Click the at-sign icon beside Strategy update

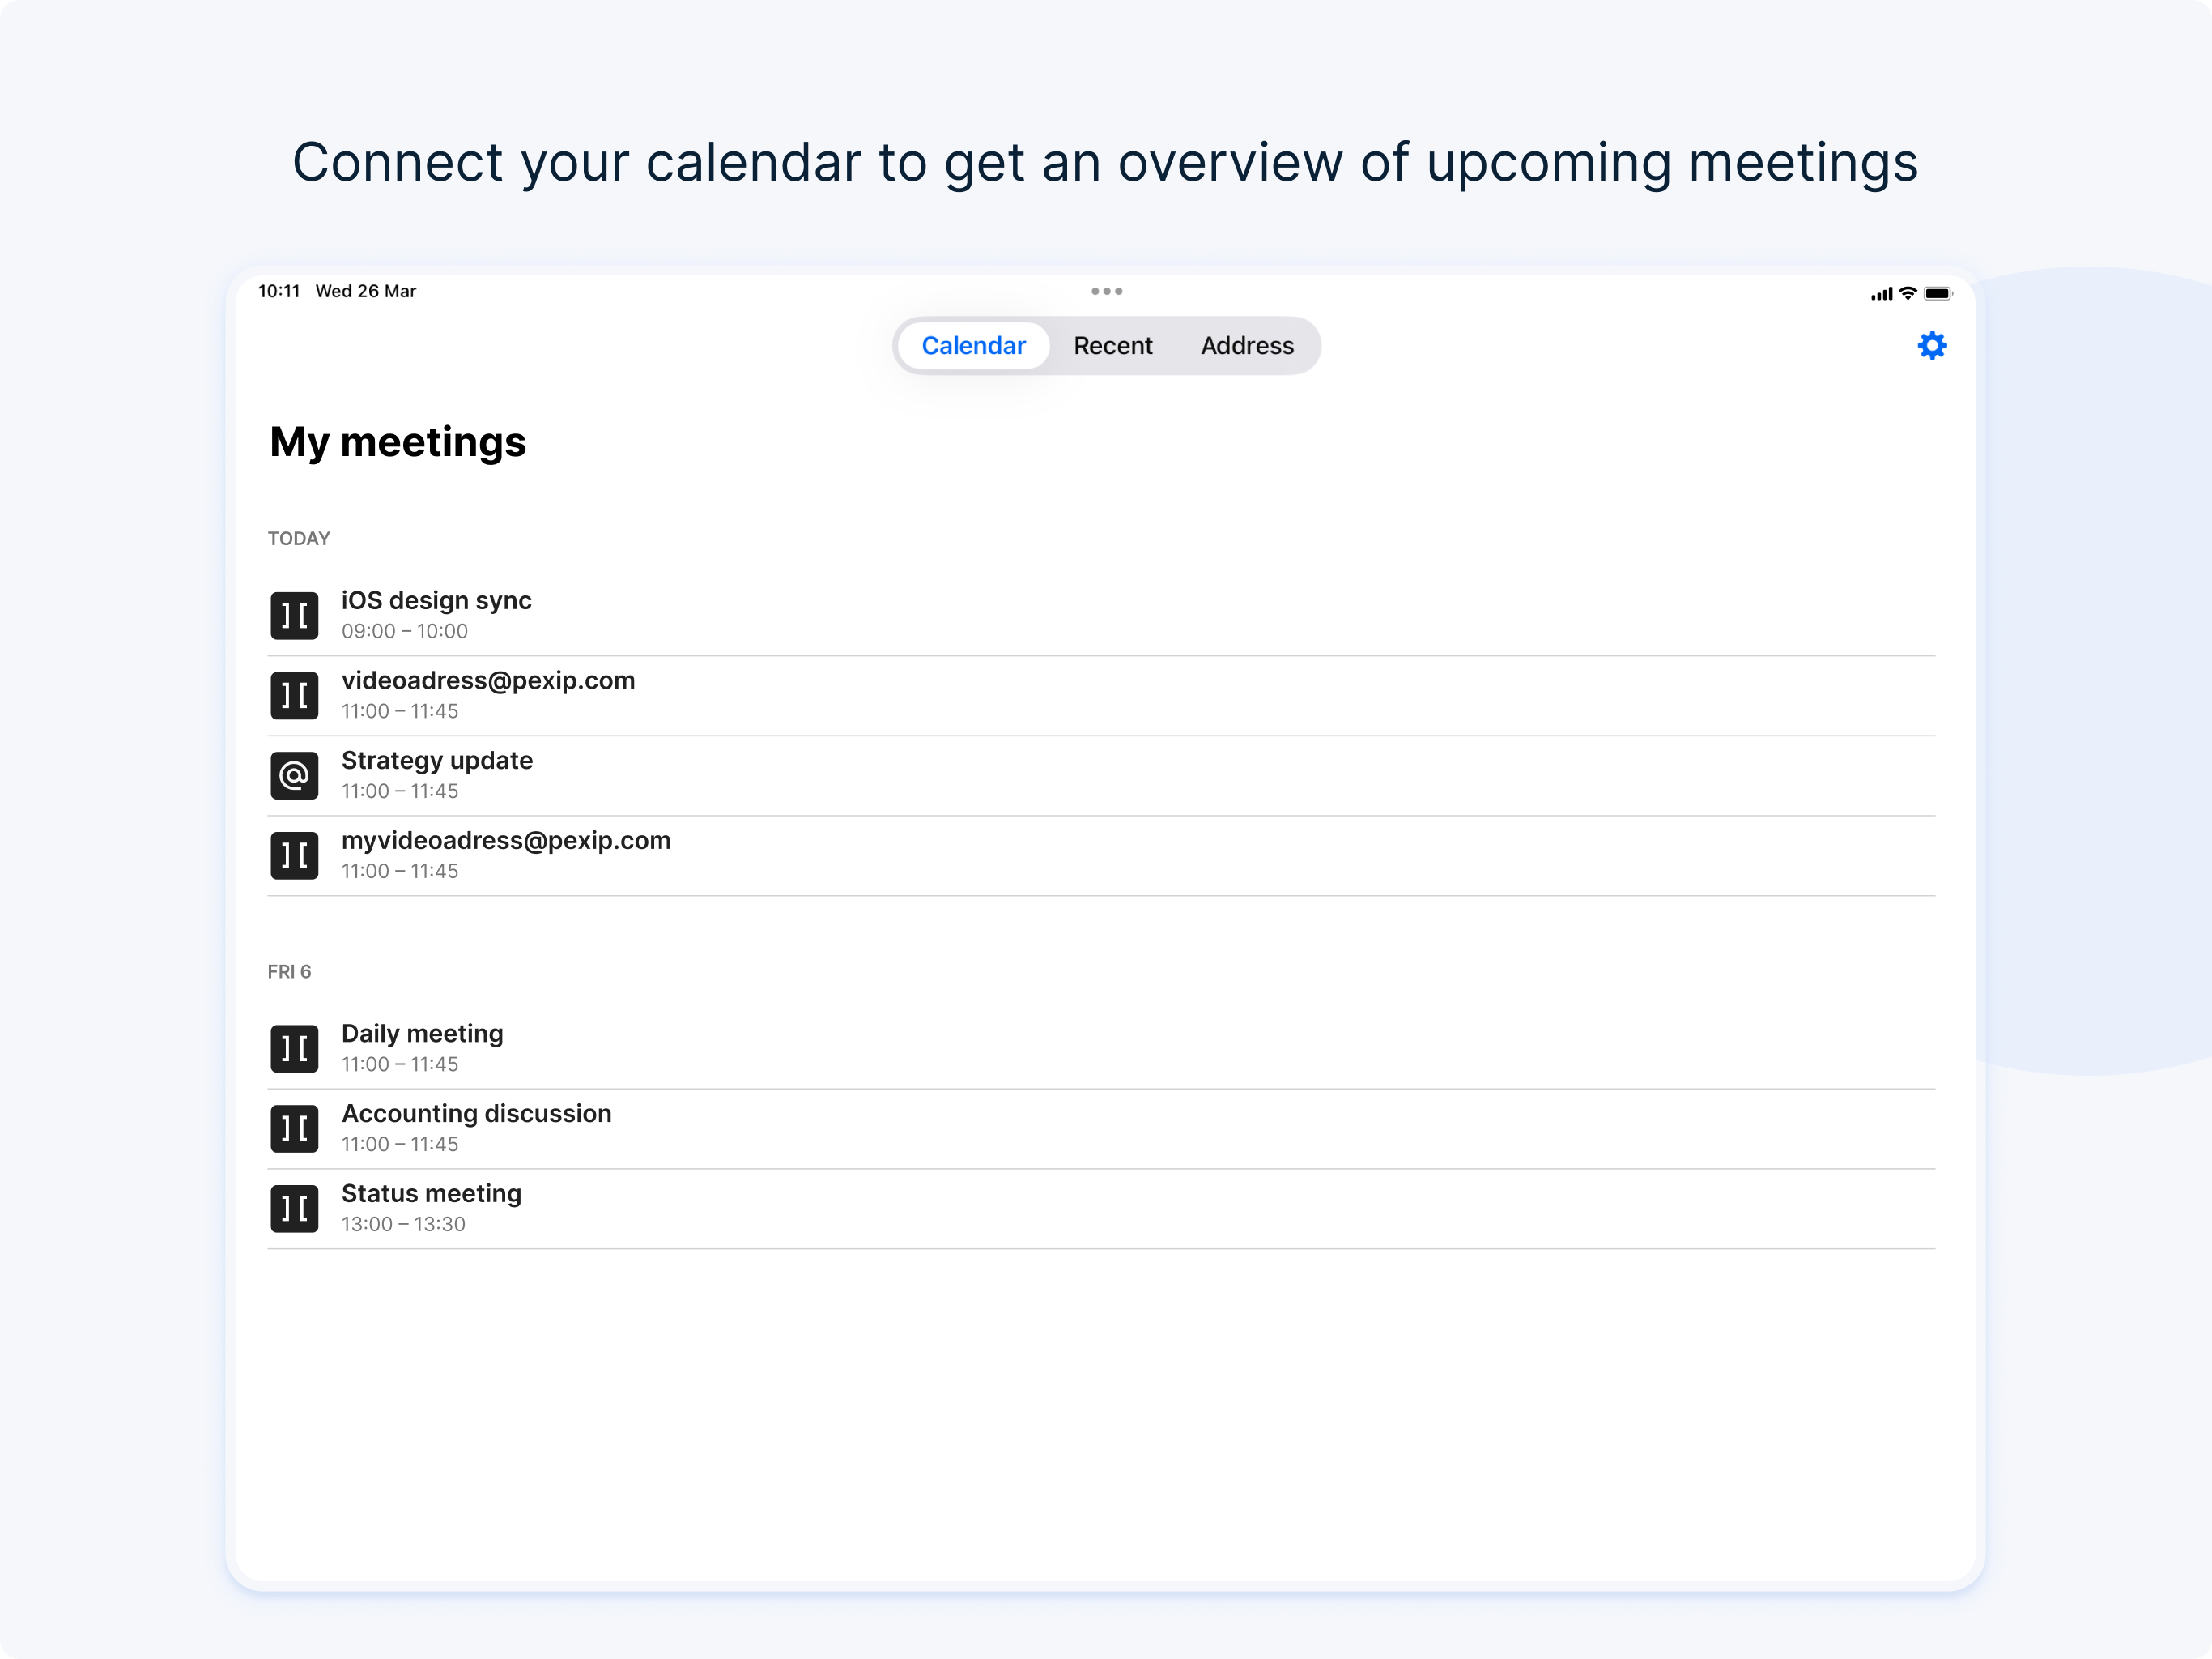[294, 775]
